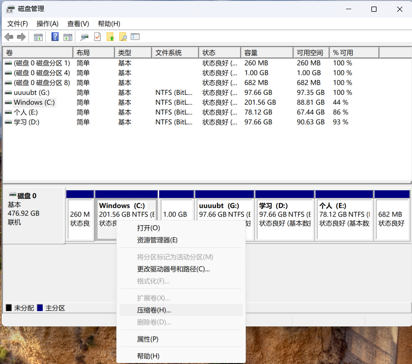This screenshot has width=412, height=364.
Task: Sort by the 容量 column header
Action: (x=267, y=53)
